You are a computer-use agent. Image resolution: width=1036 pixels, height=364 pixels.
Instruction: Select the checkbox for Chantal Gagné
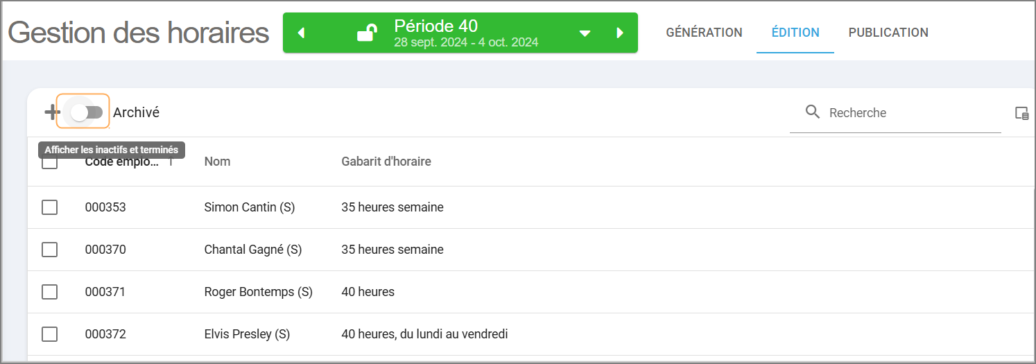(49, 250)
